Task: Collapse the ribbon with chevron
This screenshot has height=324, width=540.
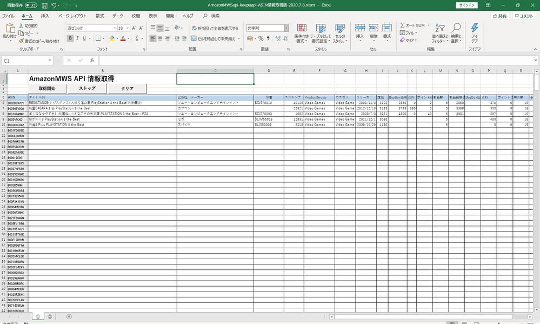Action: point(536,49)
